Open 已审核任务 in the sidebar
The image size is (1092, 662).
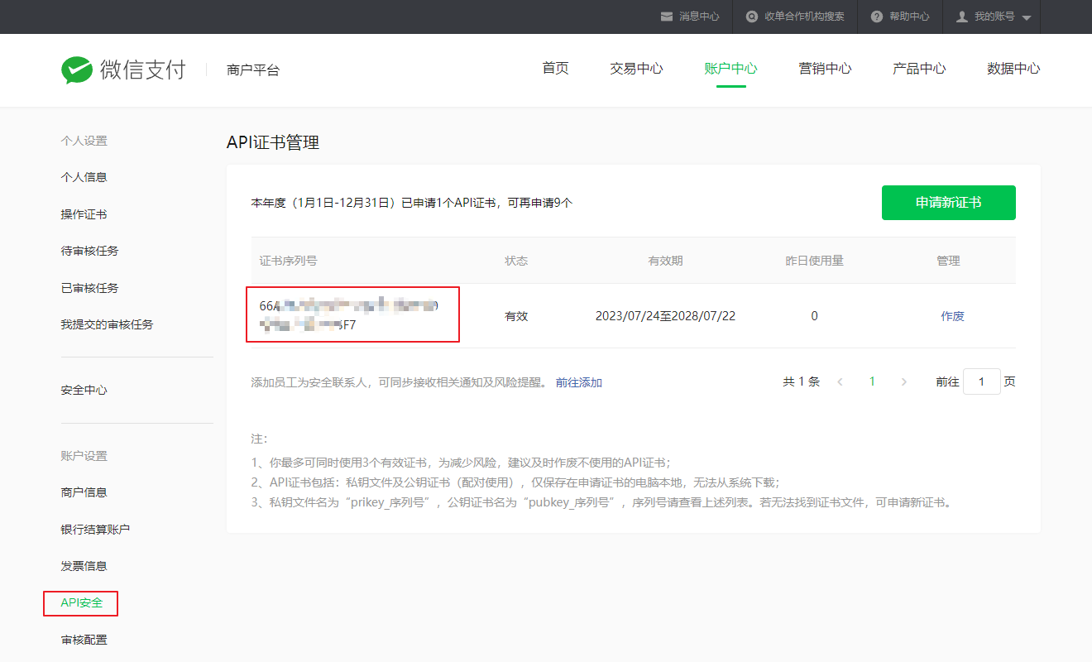tap(89, 288)
